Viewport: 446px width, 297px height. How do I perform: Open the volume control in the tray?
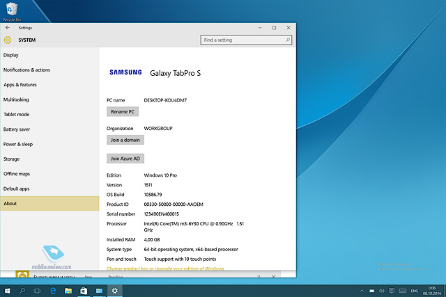(382, 291)
